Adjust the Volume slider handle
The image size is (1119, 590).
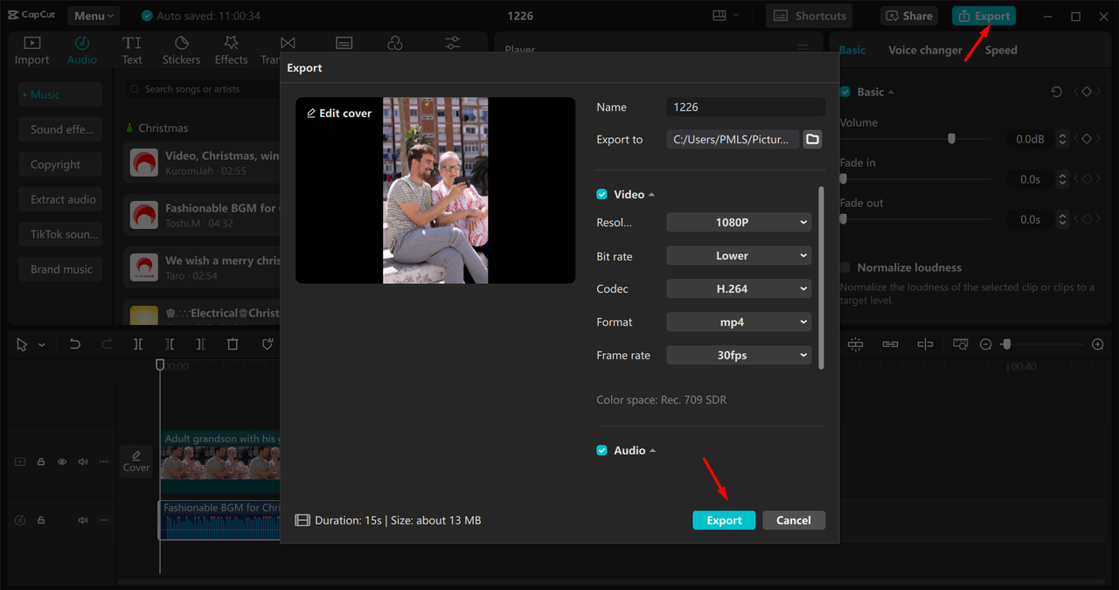pos(952,139)
